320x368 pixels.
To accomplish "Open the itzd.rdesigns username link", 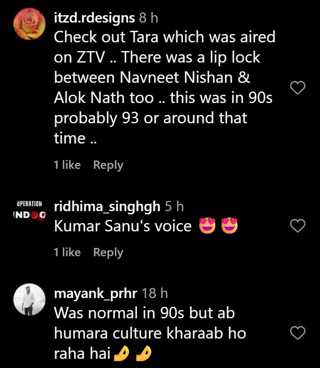I will pos(94,18).
